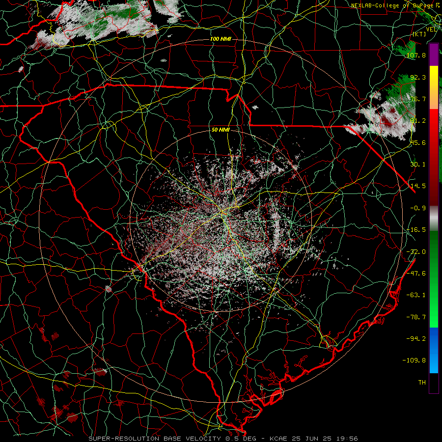This screenshot has height=442, width=442.
Task: Click the -109.8 value on velocity scale
Action: 414,360
